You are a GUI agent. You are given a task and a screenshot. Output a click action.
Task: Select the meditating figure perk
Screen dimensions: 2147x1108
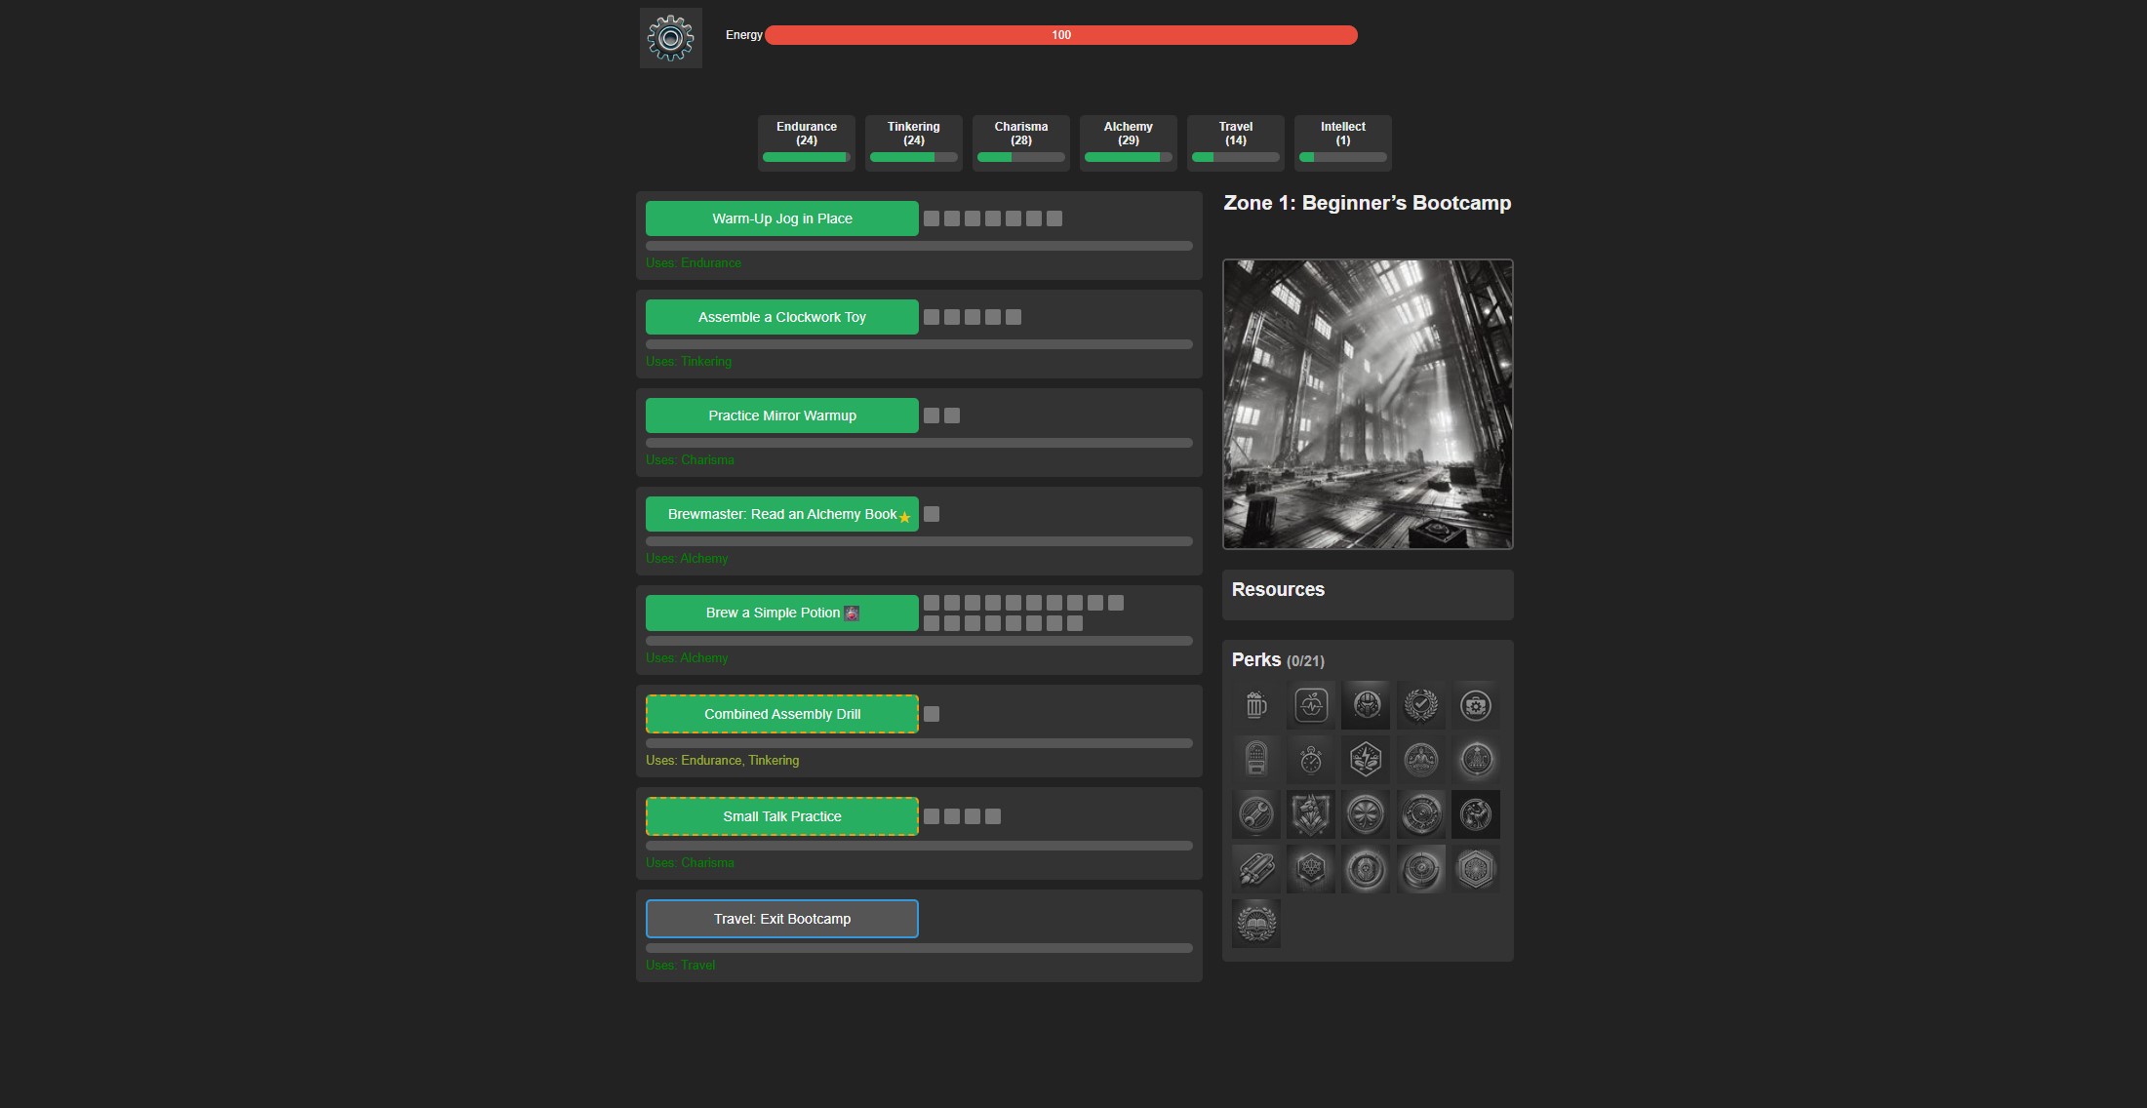(1420, 760)
